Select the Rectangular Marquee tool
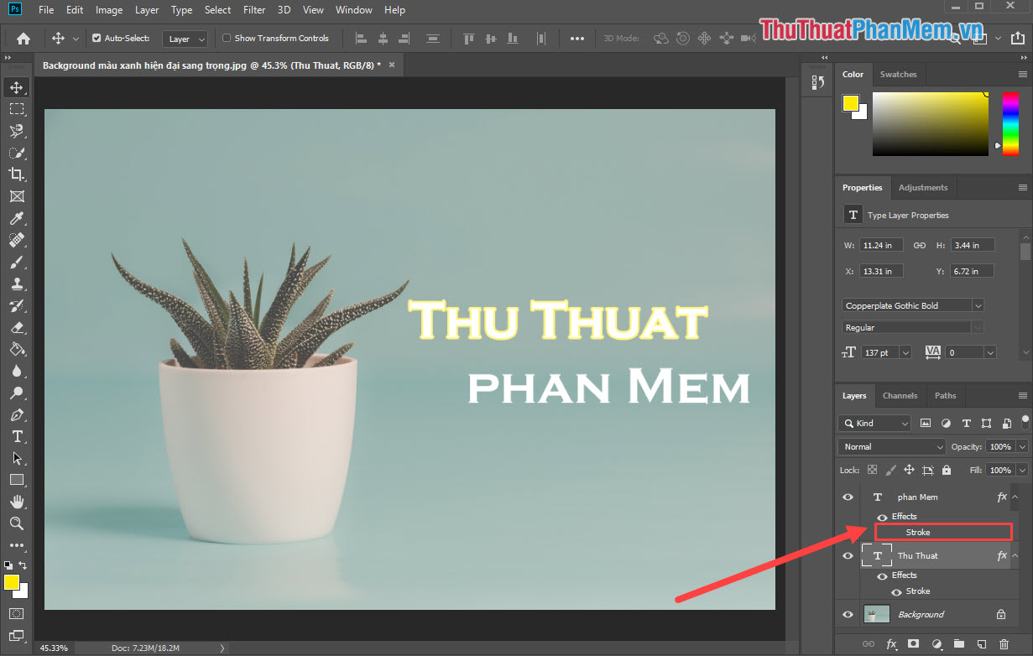Screen dimensions: 1033x656 [x=17, y=108]
